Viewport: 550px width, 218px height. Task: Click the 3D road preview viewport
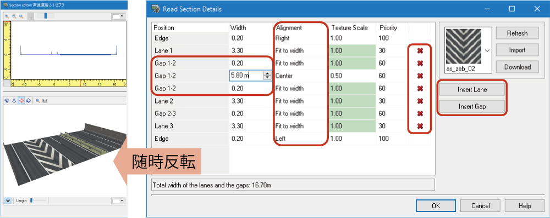click(x=65, y=150)
